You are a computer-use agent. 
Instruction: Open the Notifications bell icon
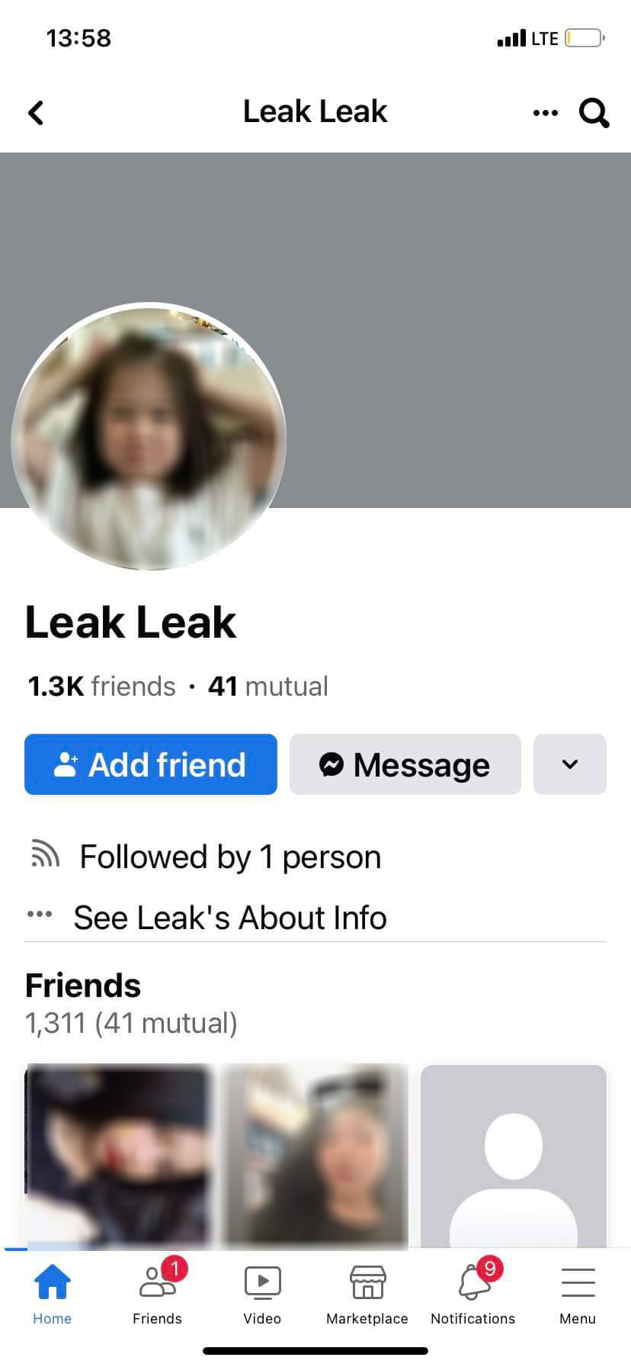tap(474, 1281)
